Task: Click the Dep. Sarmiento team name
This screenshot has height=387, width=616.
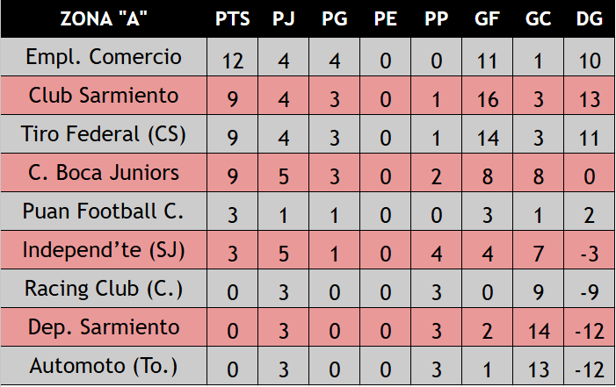Action: point(104,327)
